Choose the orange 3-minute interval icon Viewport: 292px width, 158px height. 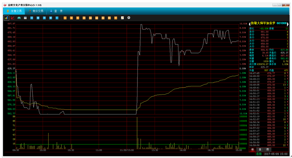point(71,18)
